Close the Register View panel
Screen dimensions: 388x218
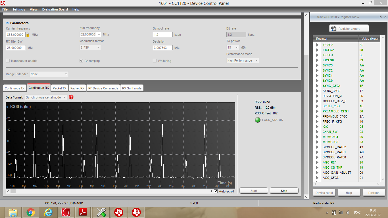tap(385, 17)
